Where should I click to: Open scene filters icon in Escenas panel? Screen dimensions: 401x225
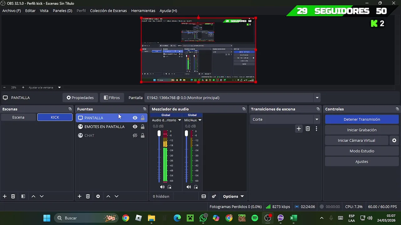click(x=23, y=196)
